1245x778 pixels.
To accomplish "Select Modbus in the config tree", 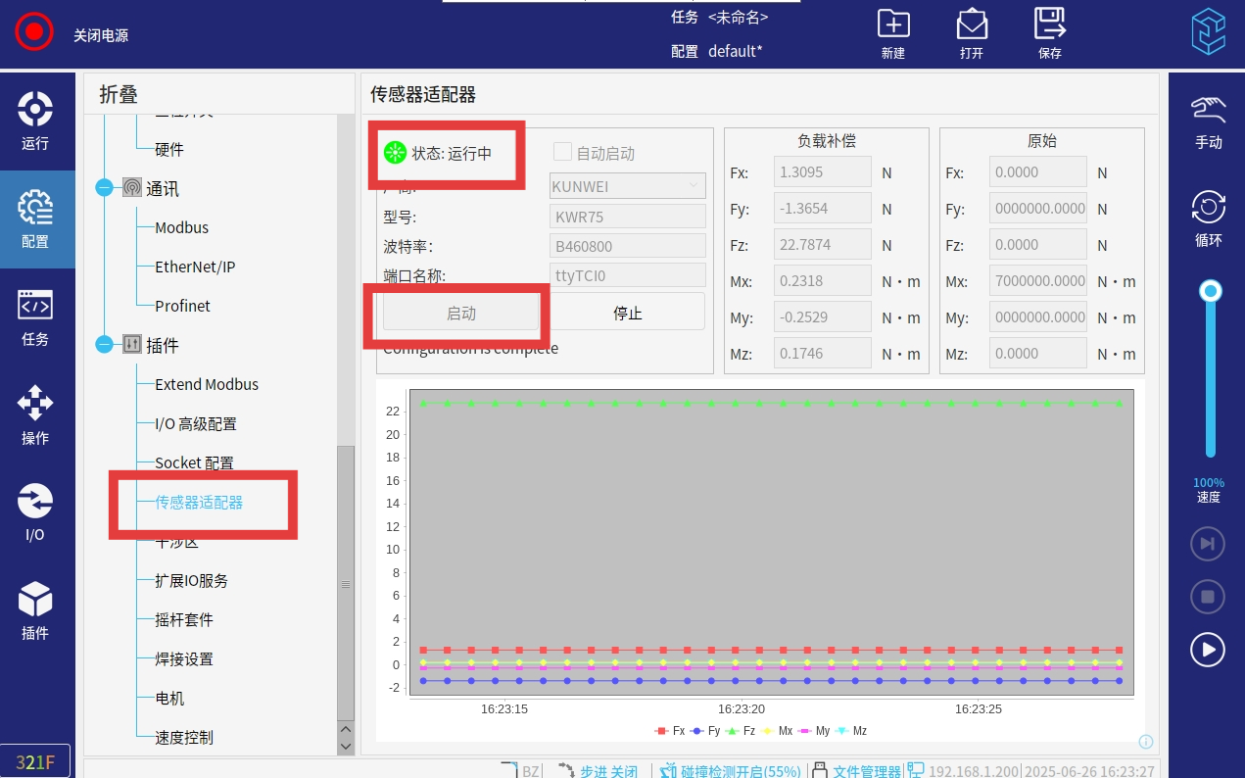I will [x=181, y=227].
